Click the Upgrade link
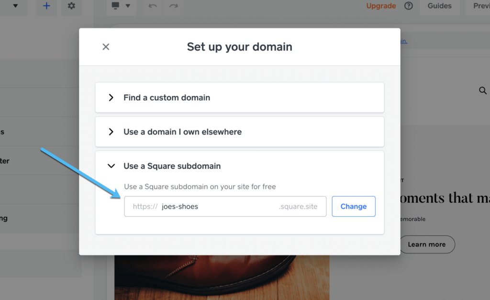Viewport: 490px width, 300px height. click(381, 6)
